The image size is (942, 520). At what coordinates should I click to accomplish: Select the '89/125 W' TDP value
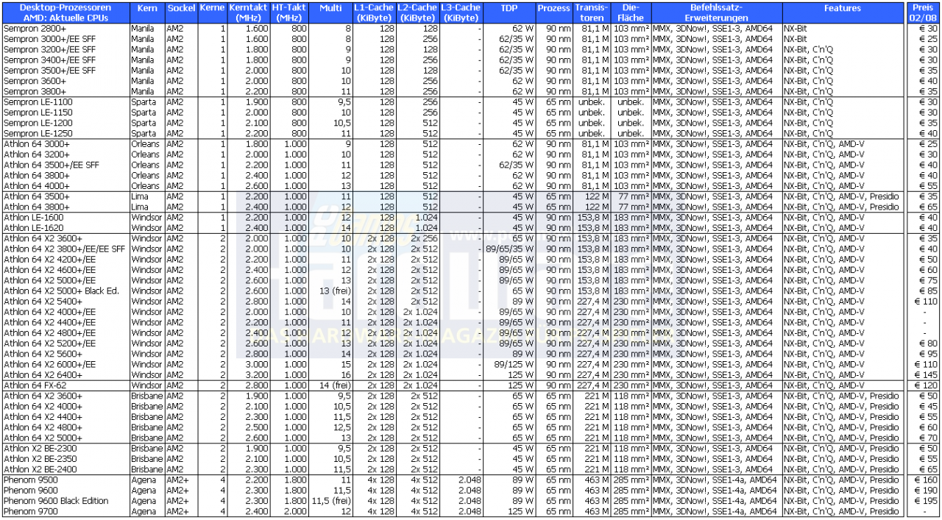[x=514, y=364]
